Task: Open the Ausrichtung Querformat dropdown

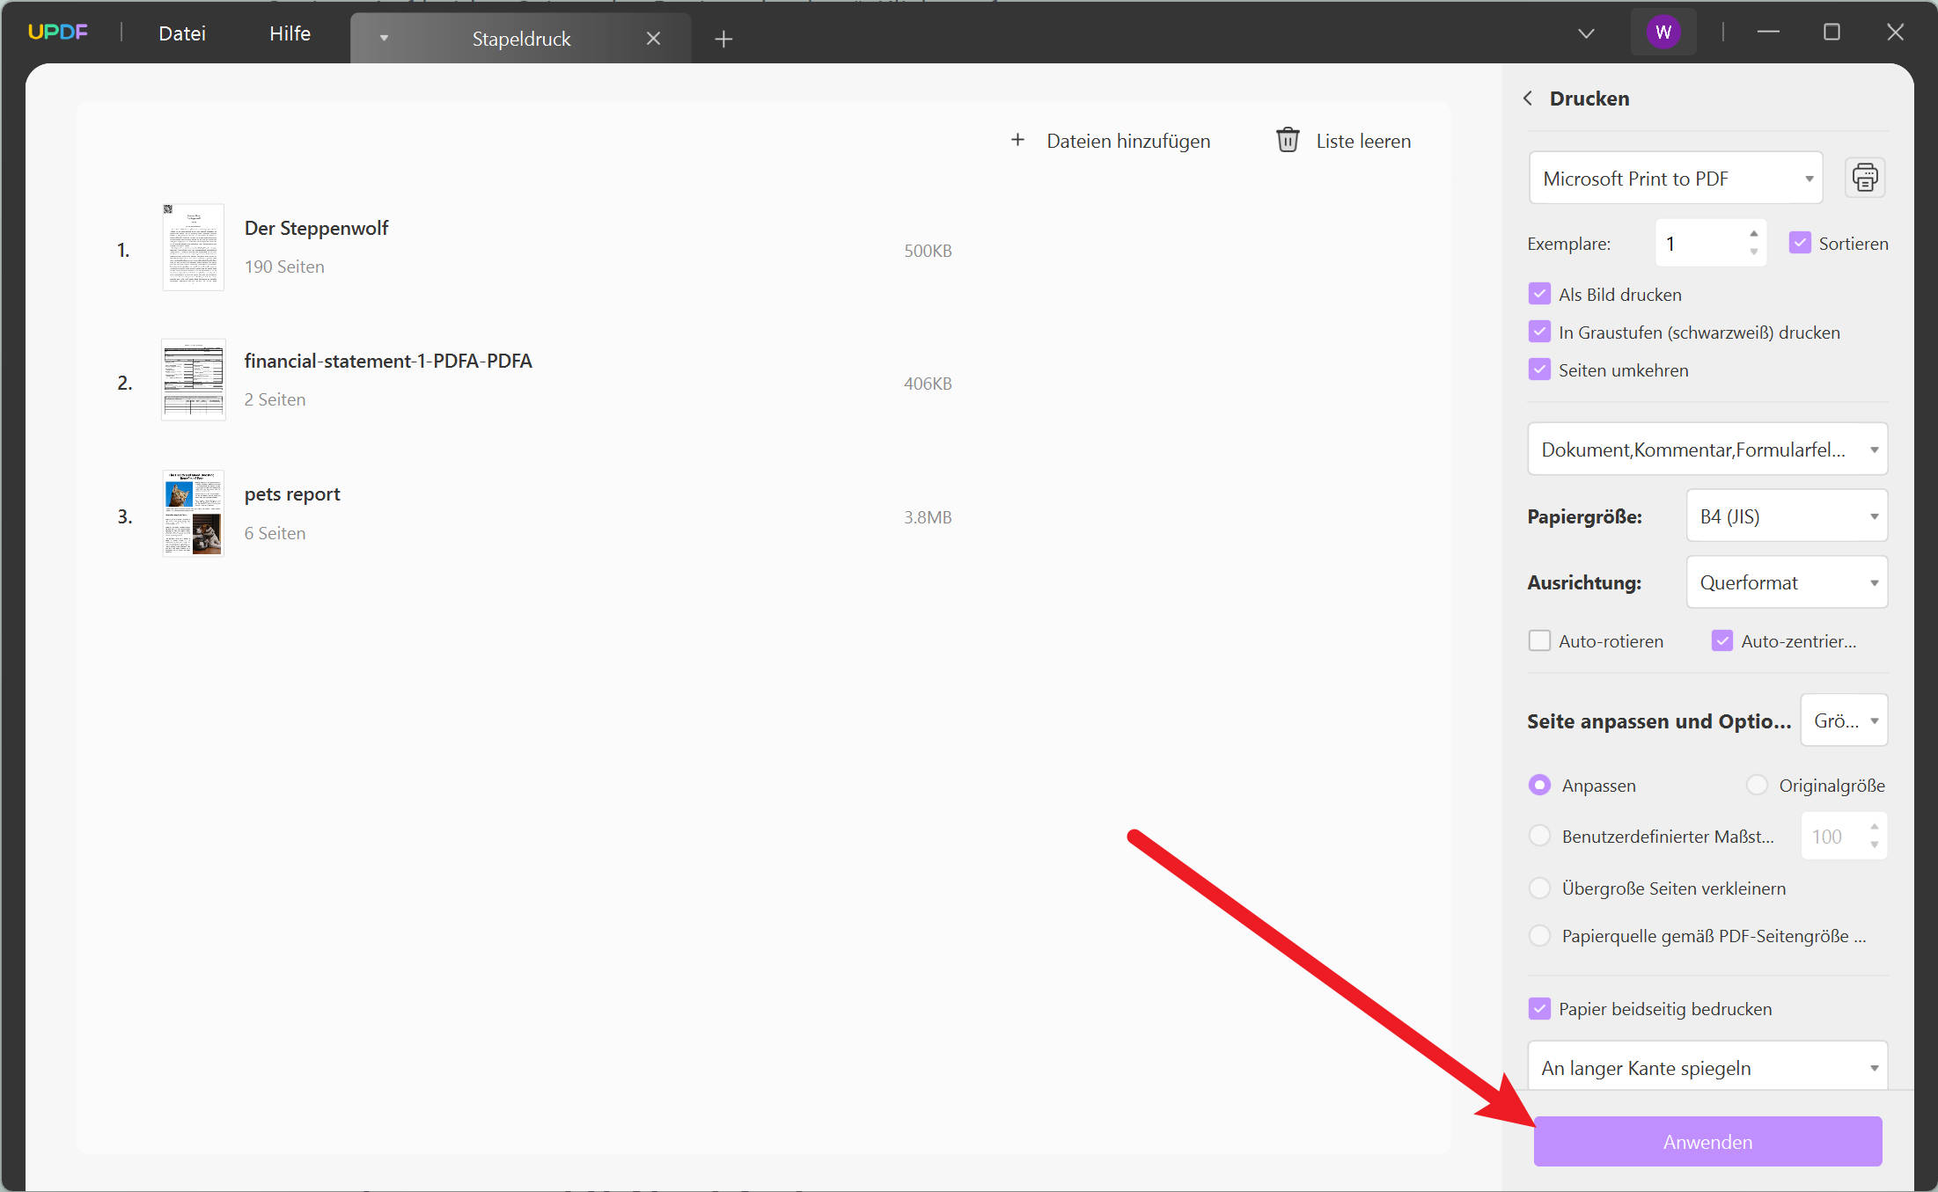Action: [x=1787, y=582]
